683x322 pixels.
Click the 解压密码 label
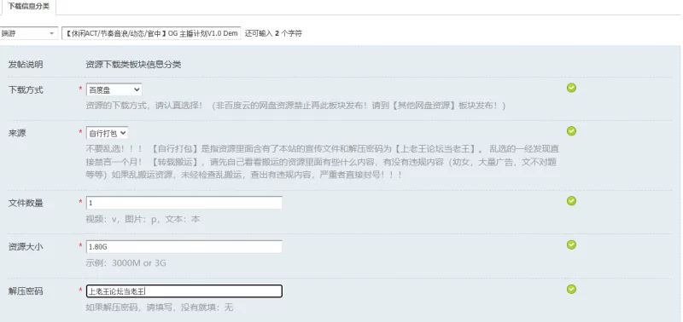pos(26,291)
